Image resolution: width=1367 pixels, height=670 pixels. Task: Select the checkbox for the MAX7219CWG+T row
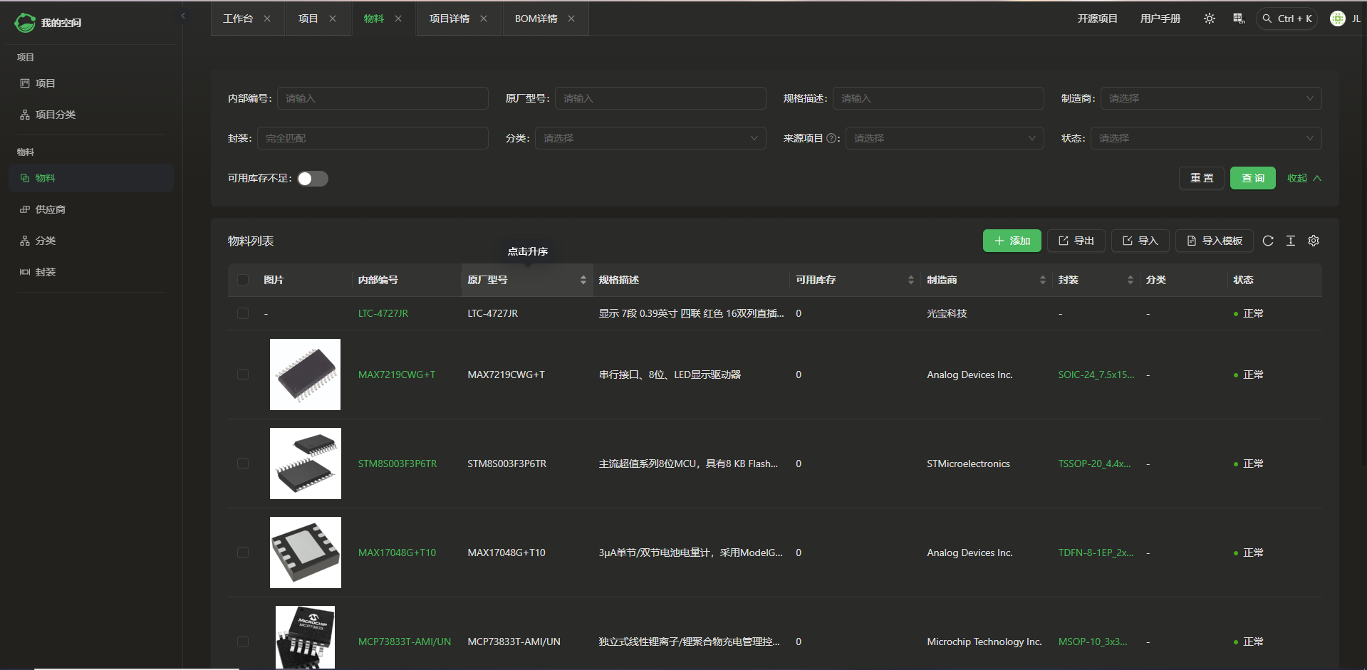coord(243,375)
